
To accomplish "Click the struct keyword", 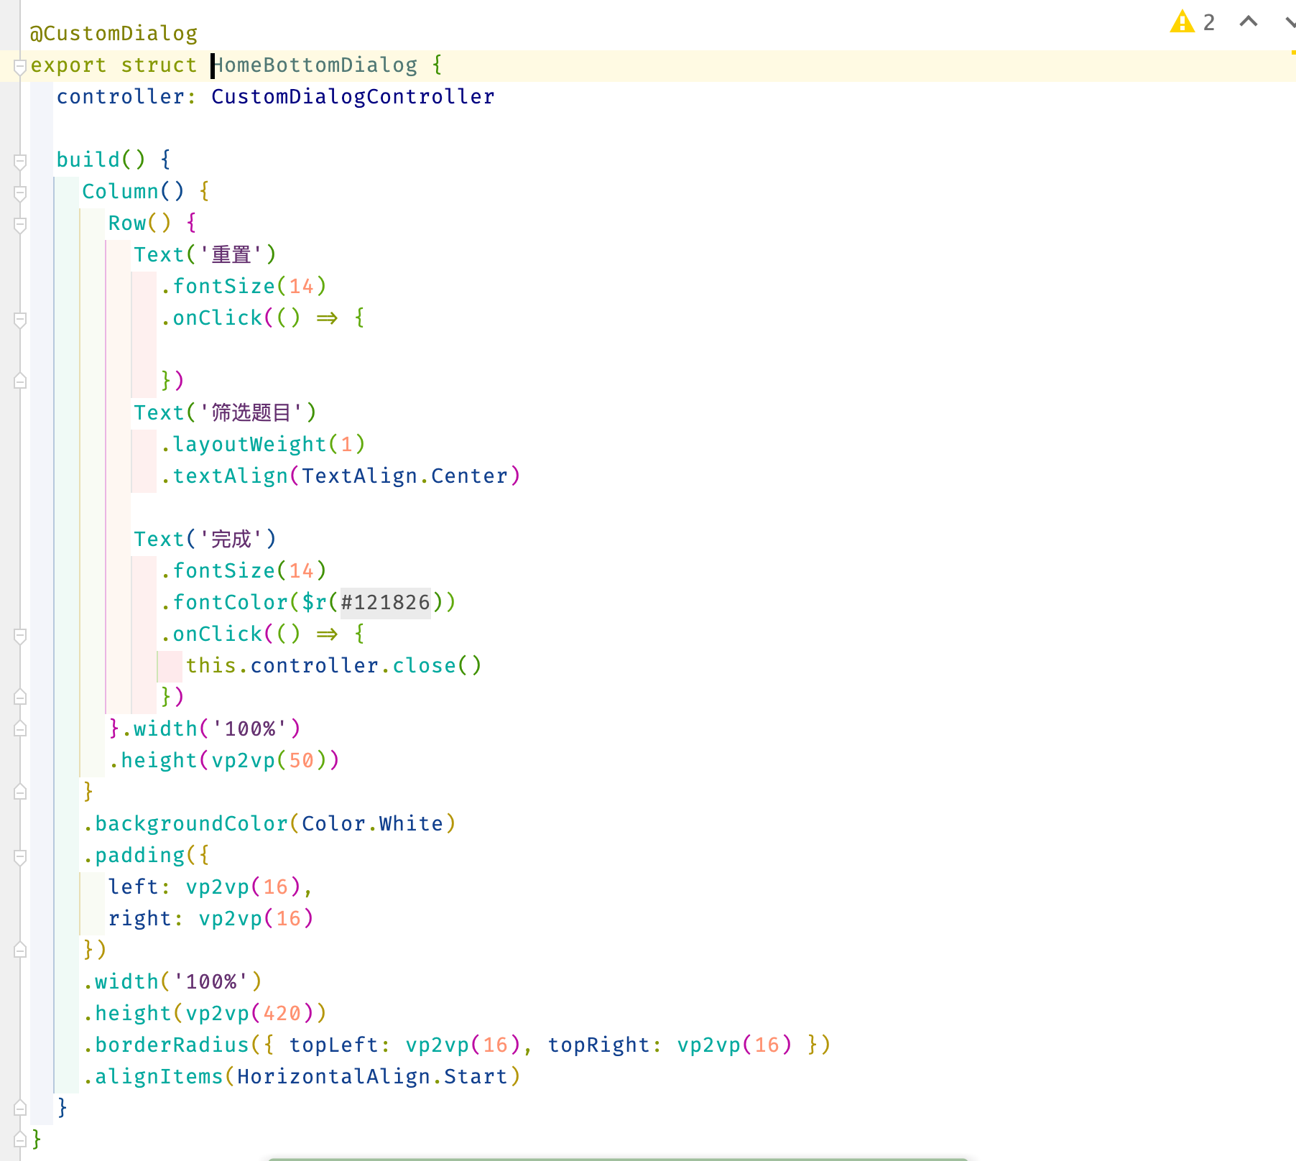I will pyautogui.click(x=159, y=65).
